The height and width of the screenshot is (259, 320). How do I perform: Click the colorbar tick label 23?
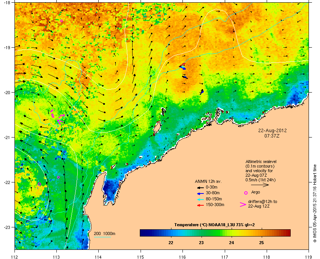tap(201, 243)
